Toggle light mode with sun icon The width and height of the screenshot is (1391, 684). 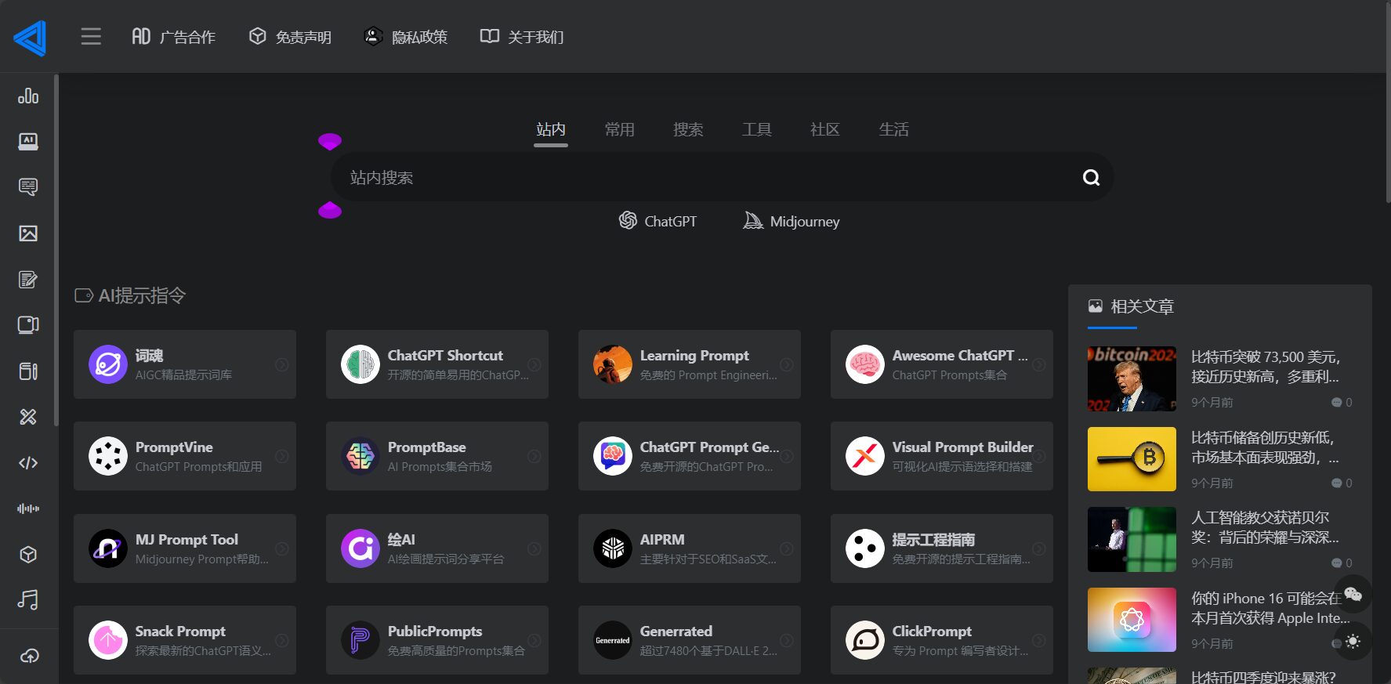coord(1353,641)
